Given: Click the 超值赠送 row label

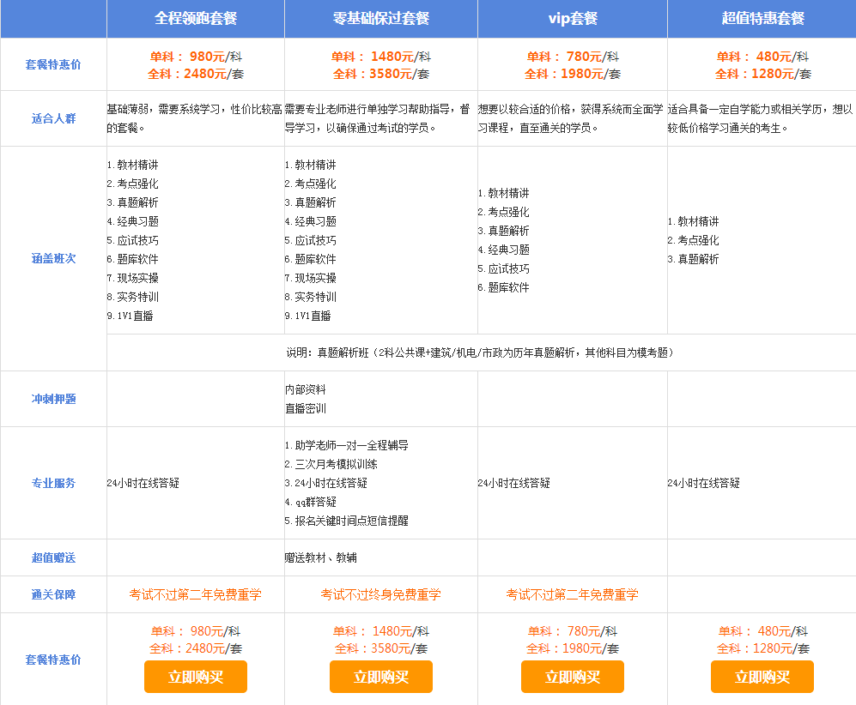Looking at the screenshot, I should pos(53,557).
